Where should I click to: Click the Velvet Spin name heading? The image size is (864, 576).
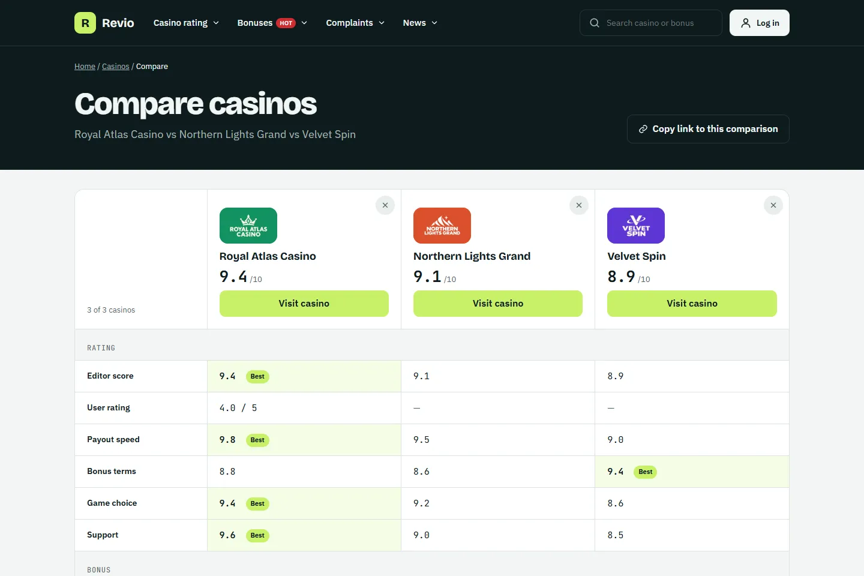(x=637, y=256)
